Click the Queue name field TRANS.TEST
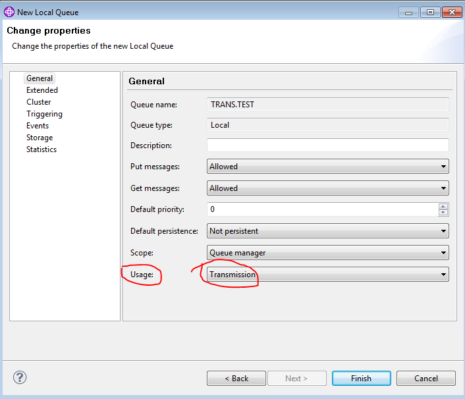 328,104
